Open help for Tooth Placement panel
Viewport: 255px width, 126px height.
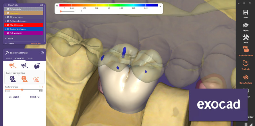click(x=42, y=53)
